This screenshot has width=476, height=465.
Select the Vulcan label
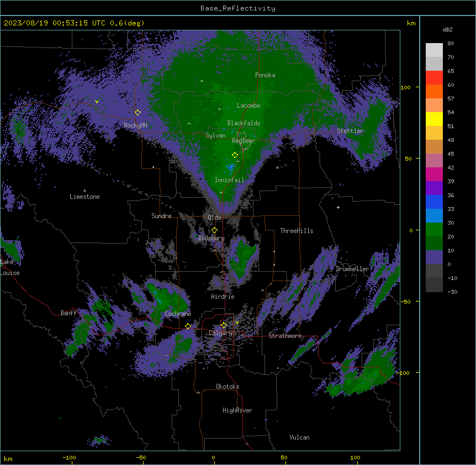click(299, 437)
